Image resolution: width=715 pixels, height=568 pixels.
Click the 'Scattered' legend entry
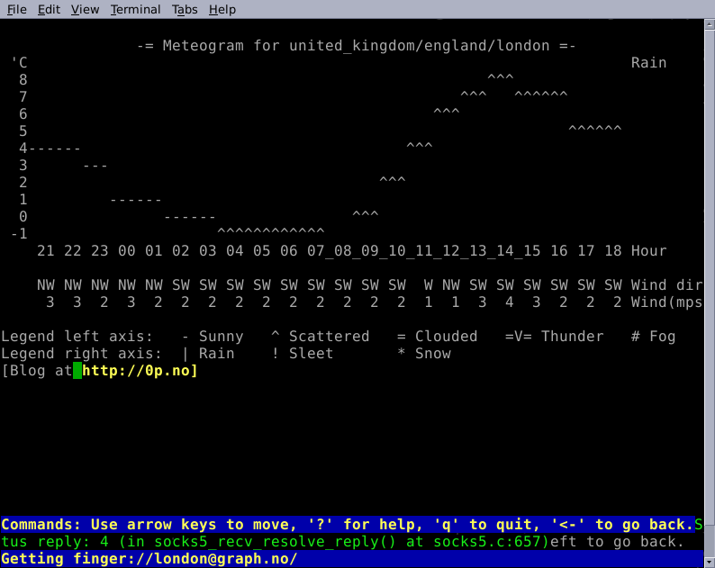pyautogui.click(x=329, y=337)
